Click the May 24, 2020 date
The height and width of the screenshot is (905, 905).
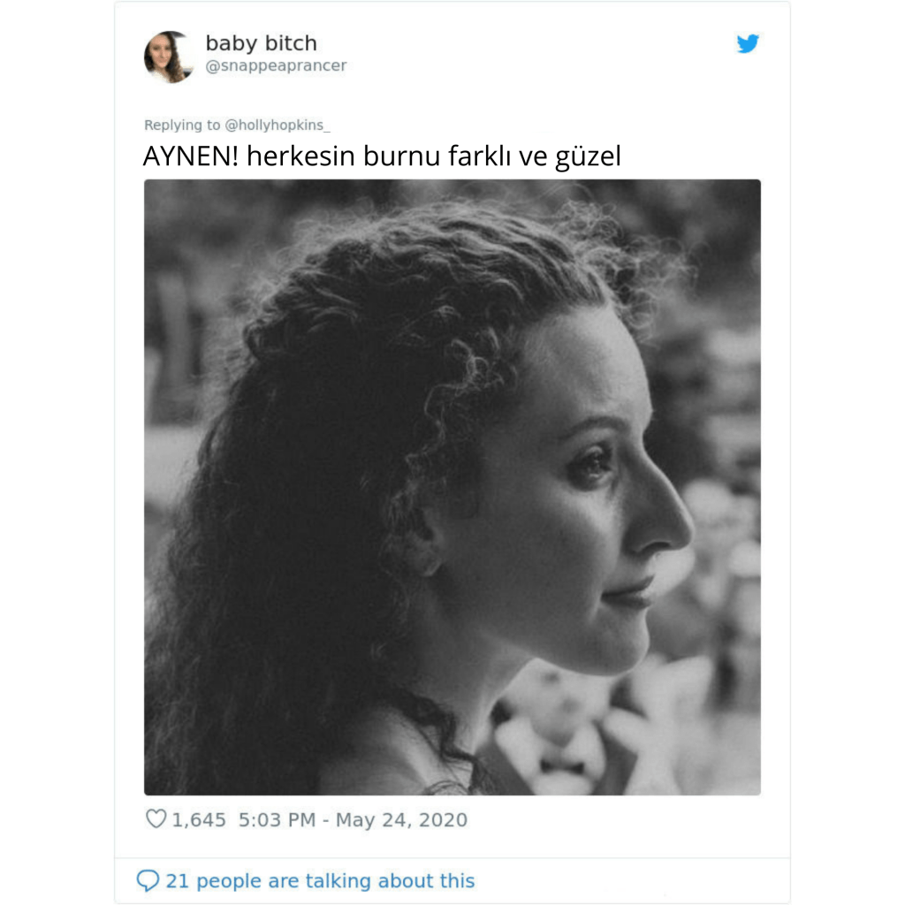tap(402, 819)
